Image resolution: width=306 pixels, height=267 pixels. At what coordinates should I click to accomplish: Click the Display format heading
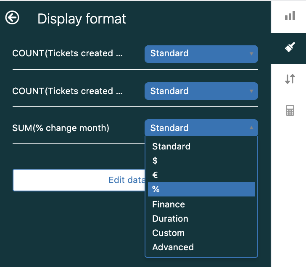(x=82, y=19)
